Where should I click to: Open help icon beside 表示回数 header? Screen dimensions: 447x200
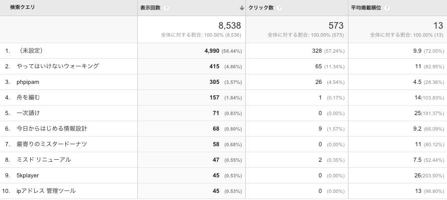point(166,8)
